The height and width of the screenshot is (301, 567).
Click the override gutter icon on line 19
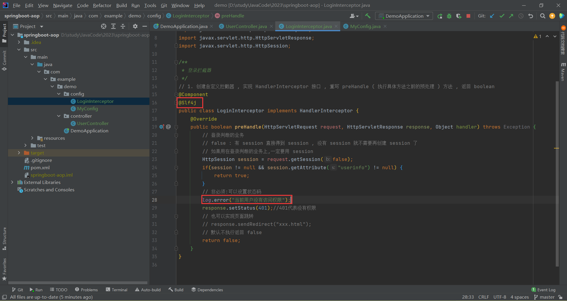tap(162, 127)
